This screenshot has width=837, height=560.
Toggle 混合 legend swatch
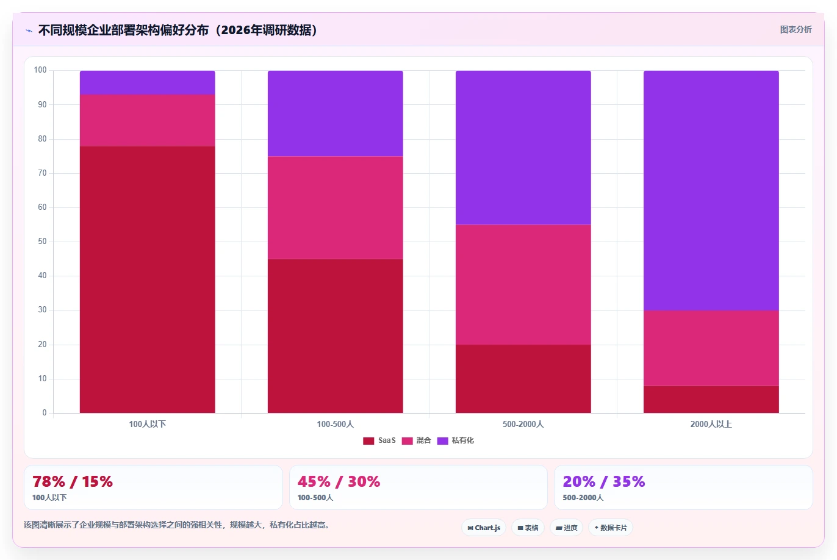click(407, 441)
